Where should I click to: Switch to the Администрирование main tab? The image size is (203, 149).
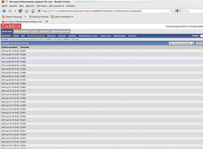coord(60,31)
